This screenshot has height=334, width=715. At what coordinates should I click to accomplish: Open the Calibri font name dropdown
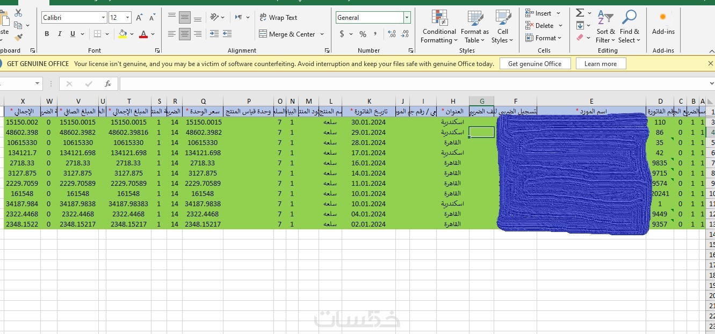click(x=103, y=18)
